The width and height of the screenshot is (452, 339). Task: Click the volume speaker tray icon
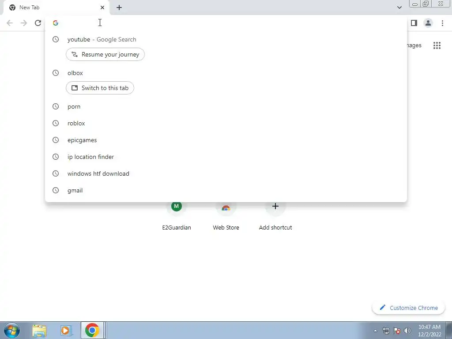click(x=407, y=331)
